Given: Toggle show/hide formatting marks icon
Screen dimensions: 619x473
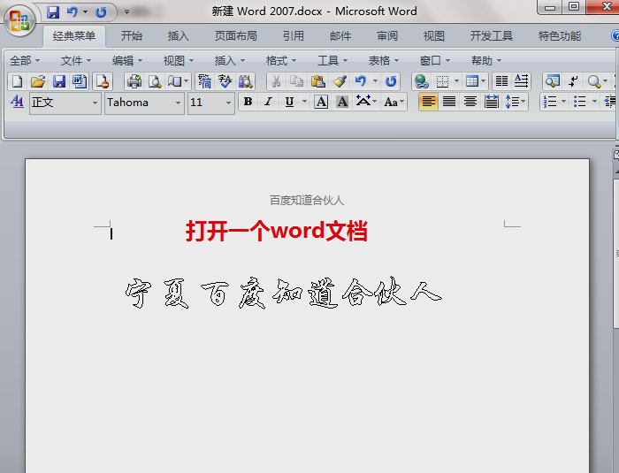Looking at the screenshot, I should point(573,81).
